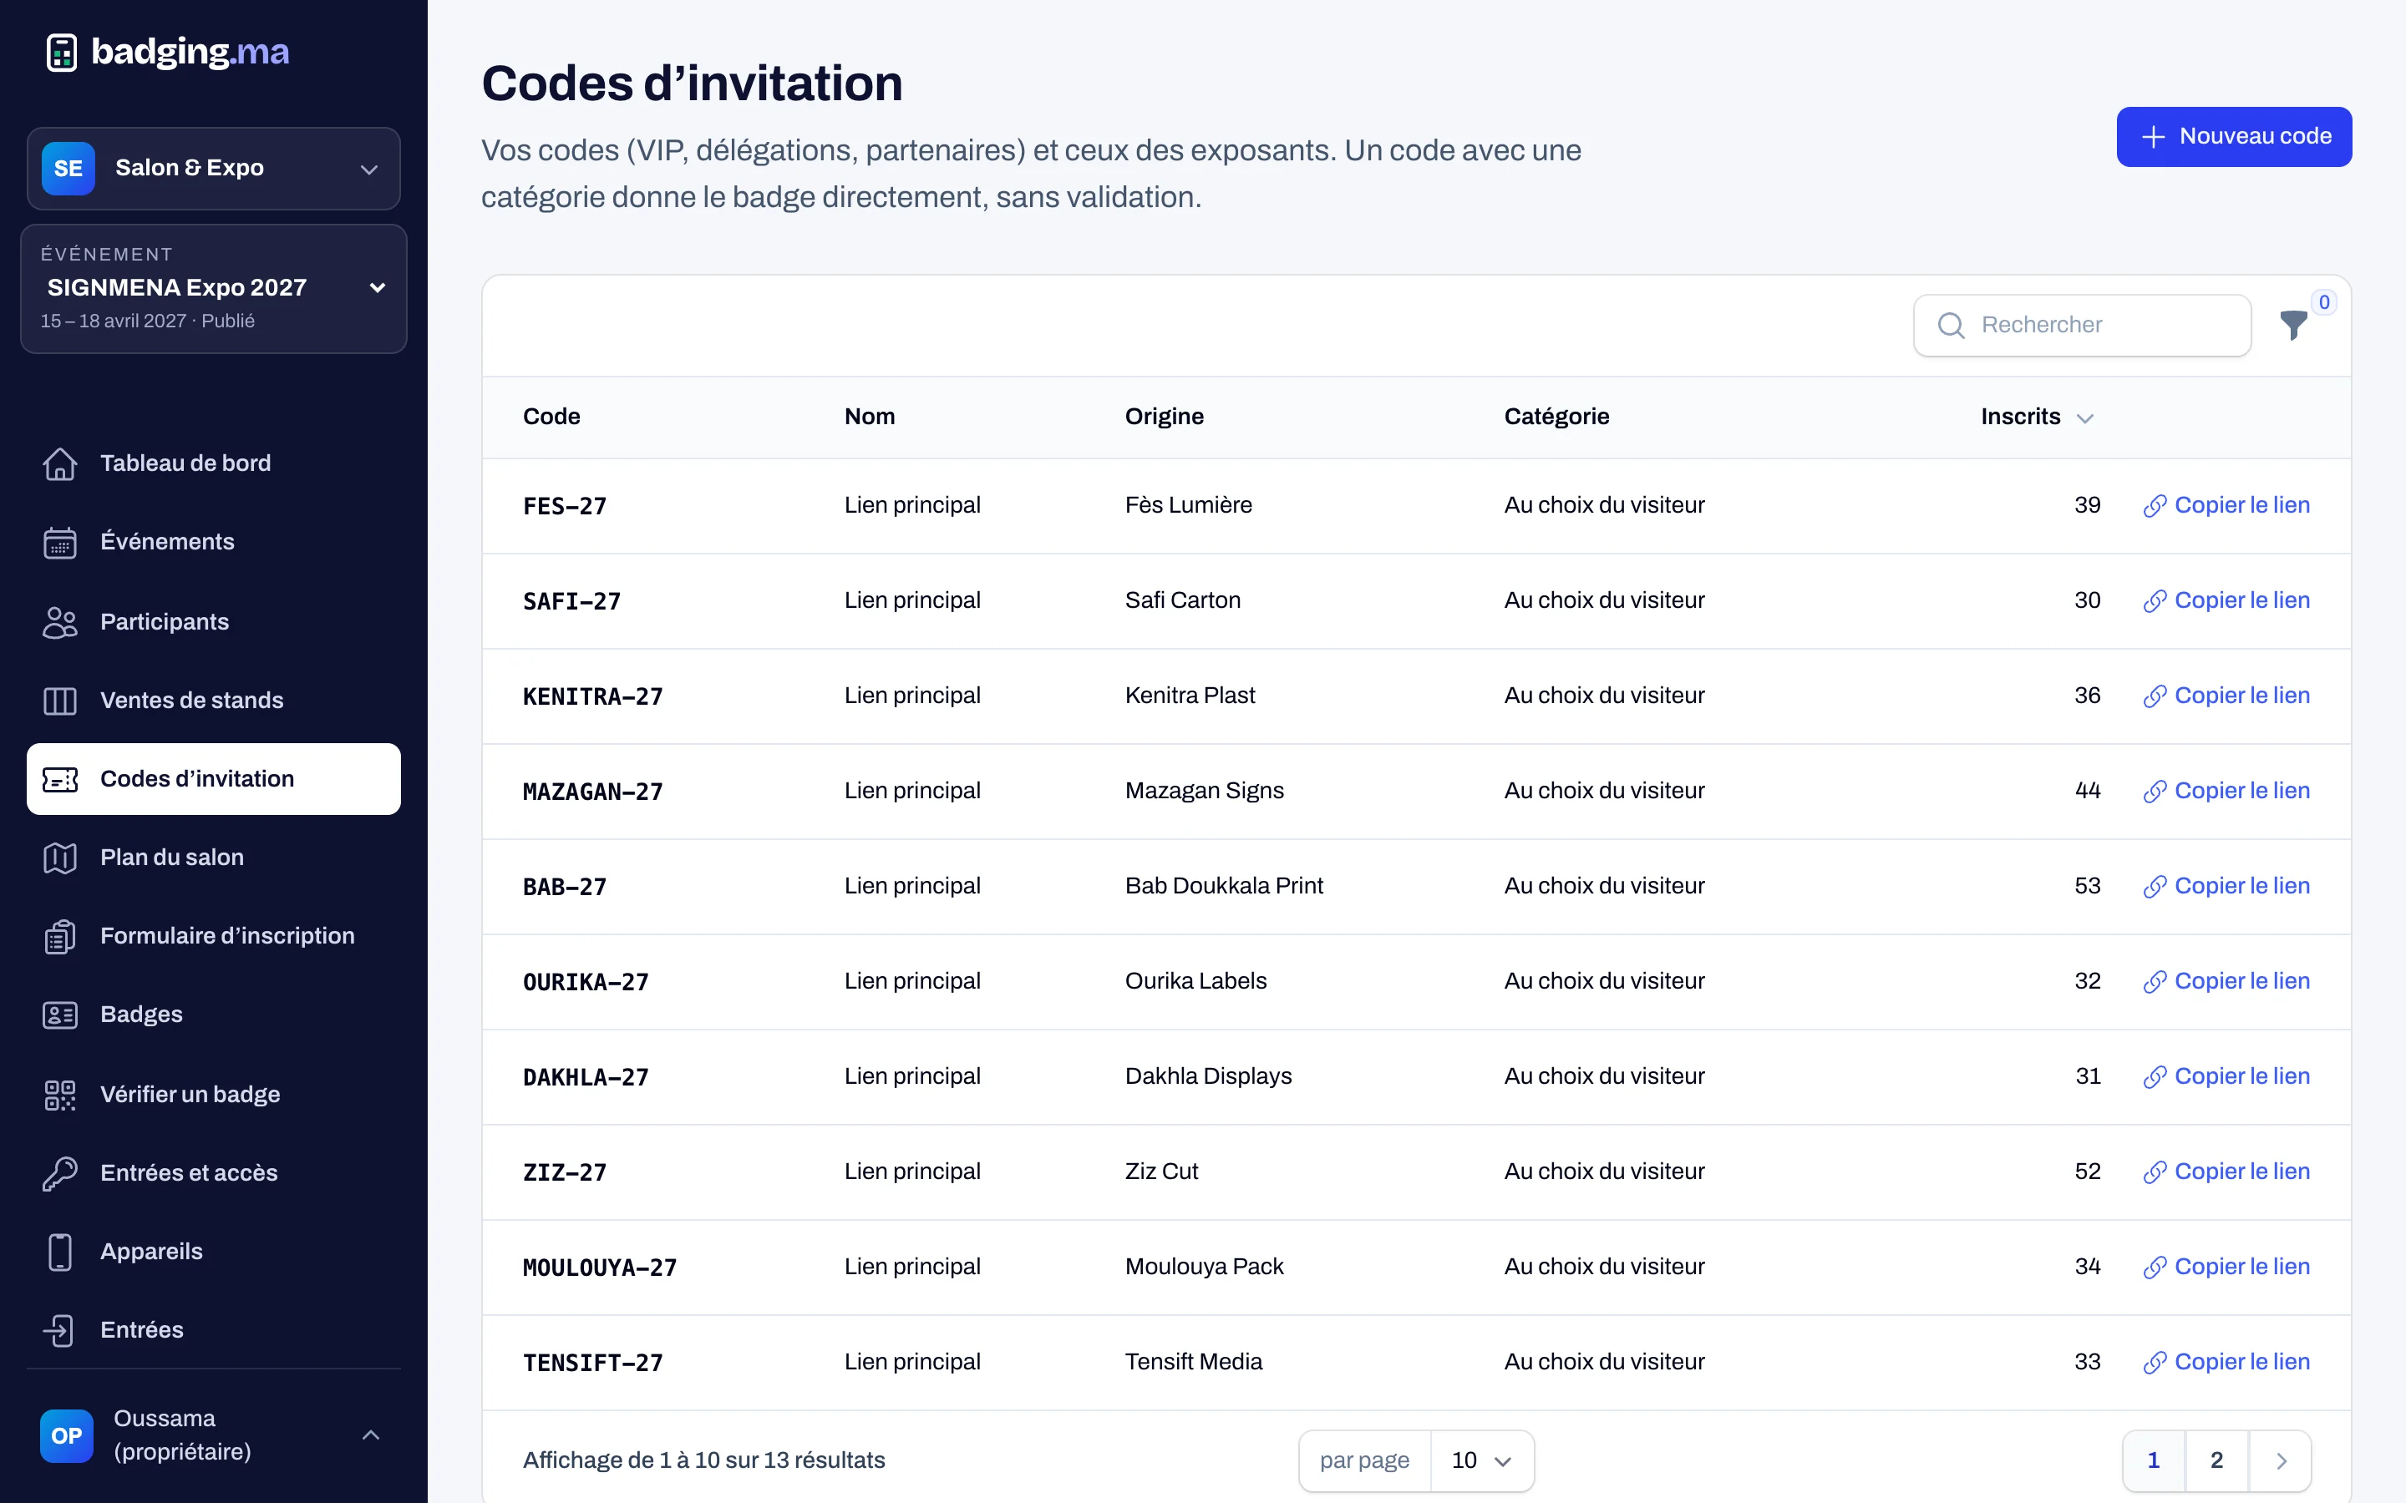The width and height of the screenshot is (2406, 1503).
Task: Open Entrées et accès key icon
Action: [59, 1172]
